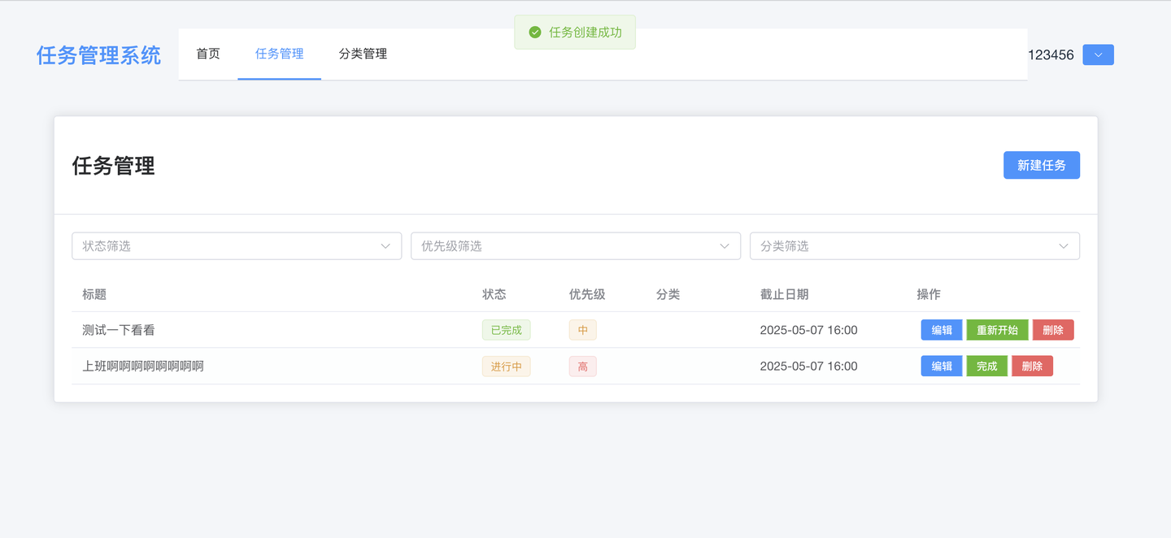Click 完成 on the 上班啊啊啊啊啊啊啊啊 task
Viewport: 1171px width, 538px height.
986,366
